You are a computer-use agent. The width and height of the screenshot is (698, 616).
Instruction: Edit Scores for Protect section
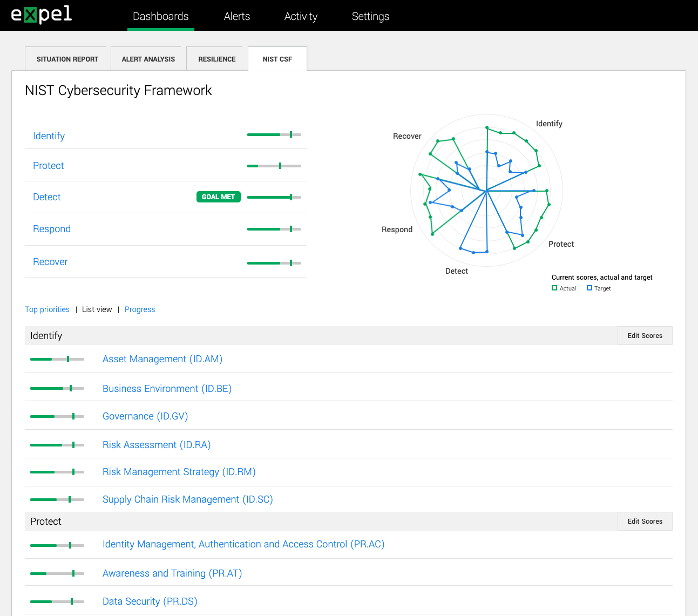pyautogui.click(x=645, y=521)
